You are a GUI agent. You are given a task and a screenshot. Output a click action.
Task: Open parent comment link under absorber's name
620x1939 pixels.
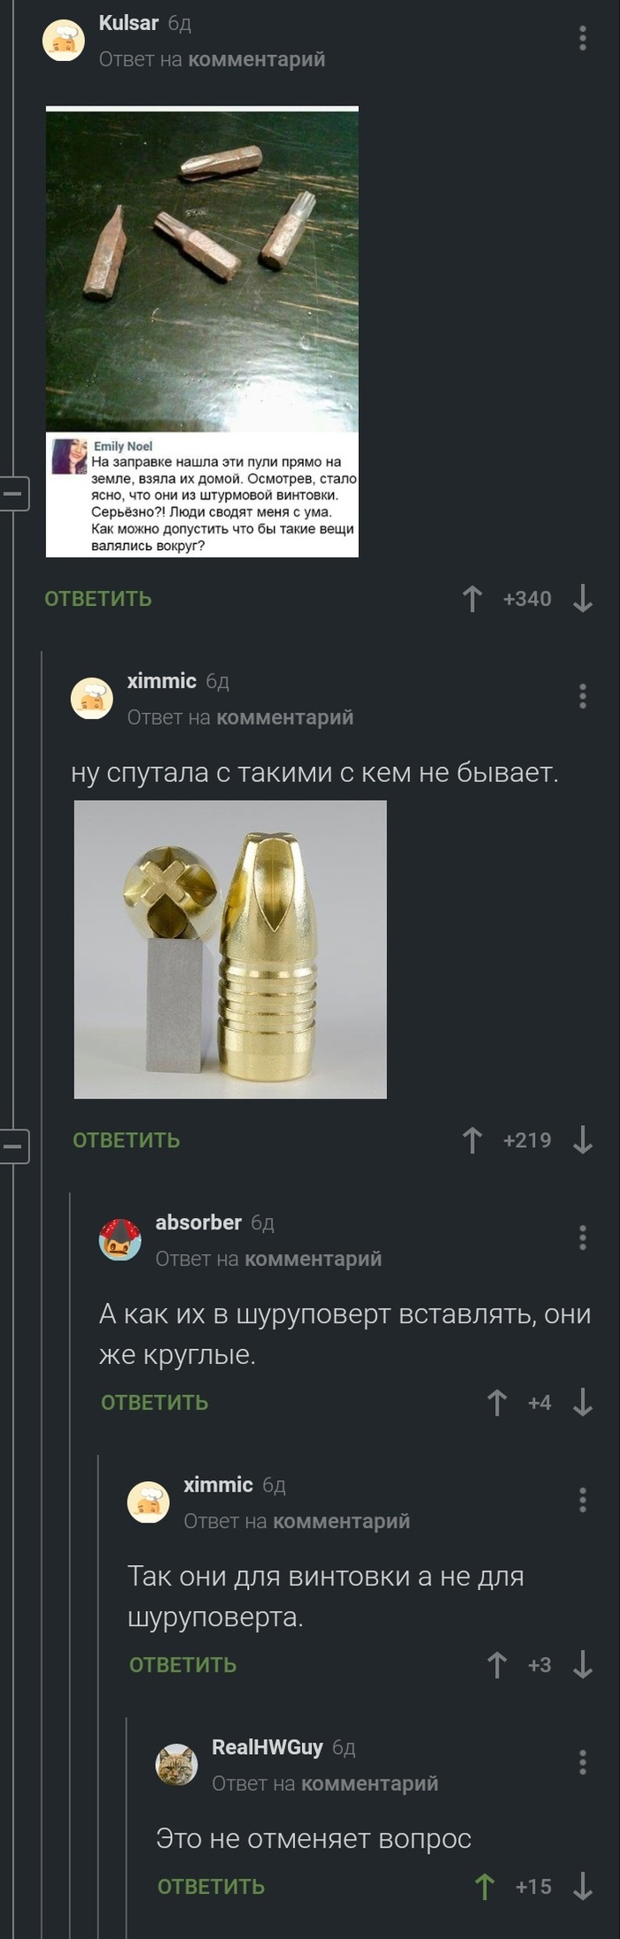314,1259
